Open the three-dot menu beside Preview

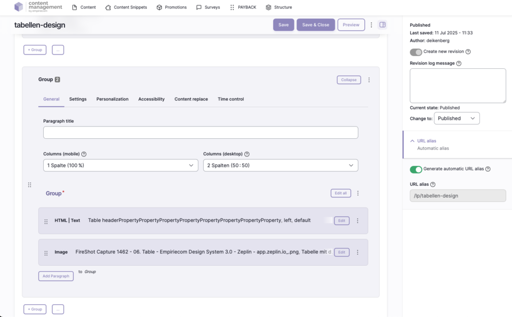pyautogui.click(x=372, y=25)
